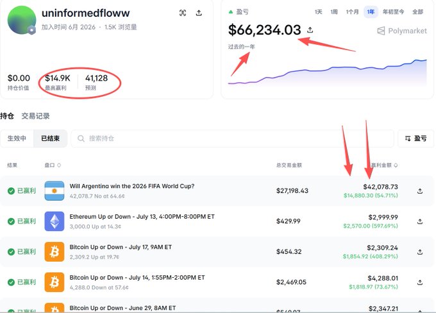Click 4,288.0 Down at 57.6¢ detail
The width and height of the screenshot is (436, 313).
(99, 287)
